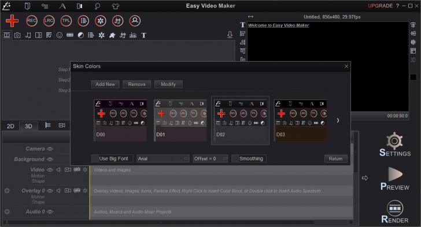Toggle Camera track visibility eye
The height and width of the screenshot is (227, 421).
(x=50, y=149)
